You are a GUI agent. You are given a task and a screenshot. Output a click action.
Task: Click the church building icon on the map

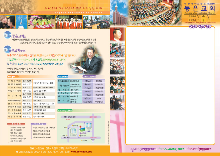82,129
